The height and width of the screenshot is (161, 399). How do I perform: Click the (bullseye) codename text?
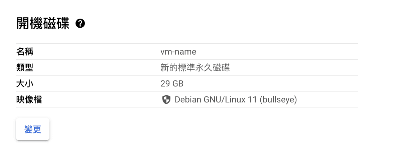click(x=278, y=100)
